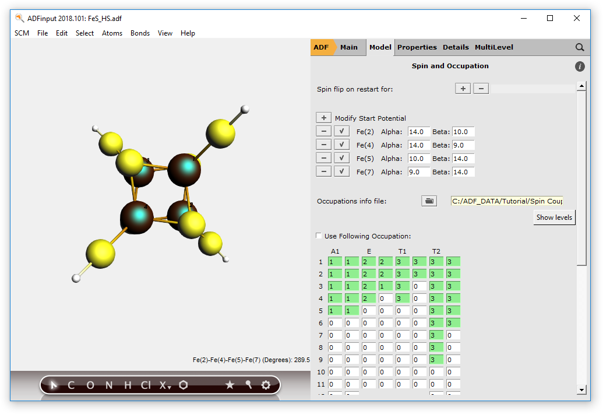Remove the Fe(4) start potential row
The height and width of the screenshot is (414, 603).
[324, 145]
